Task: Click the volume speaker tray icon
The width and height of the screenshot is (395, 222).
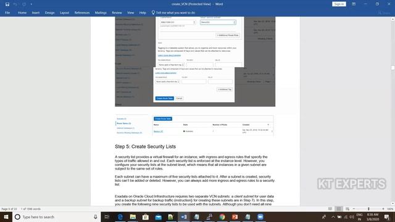Action: 352,216
